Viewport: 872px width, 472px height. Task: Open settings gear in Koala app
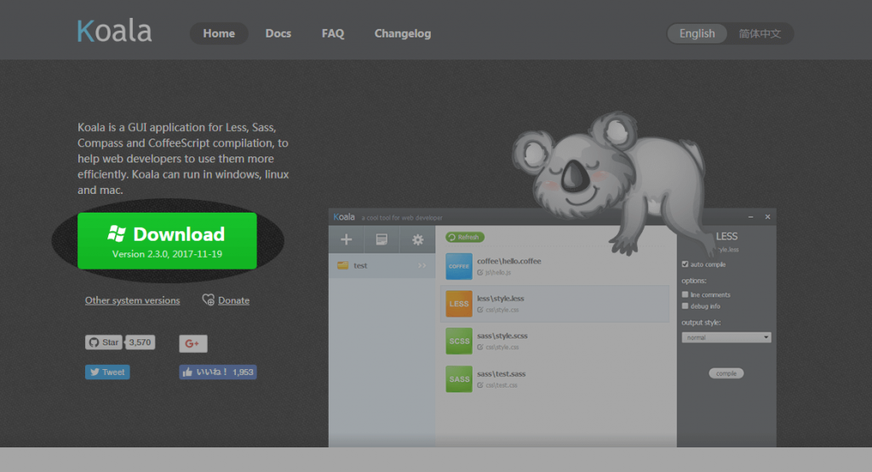417,239
